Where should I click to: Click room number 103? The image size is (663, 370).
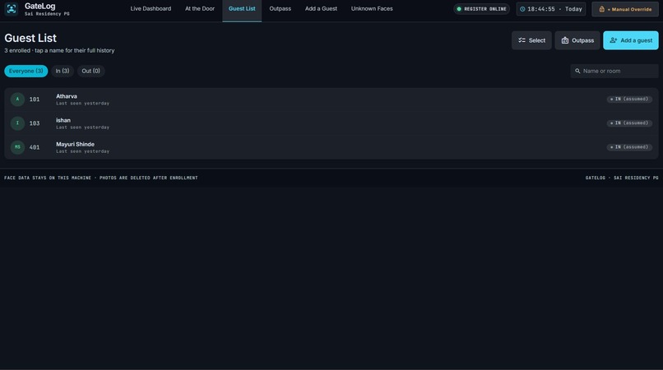tap(35, 123)
